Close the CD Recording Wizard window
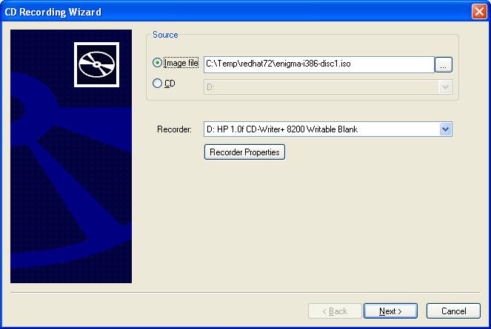 click(479, 12)
